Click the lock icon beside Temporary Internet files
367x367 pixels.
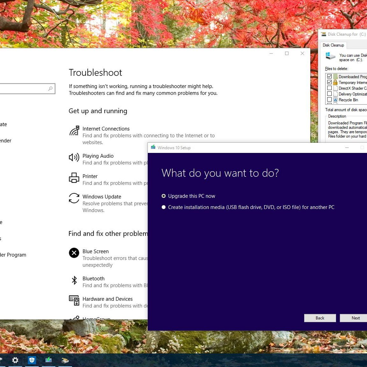(x=335, y=83)
